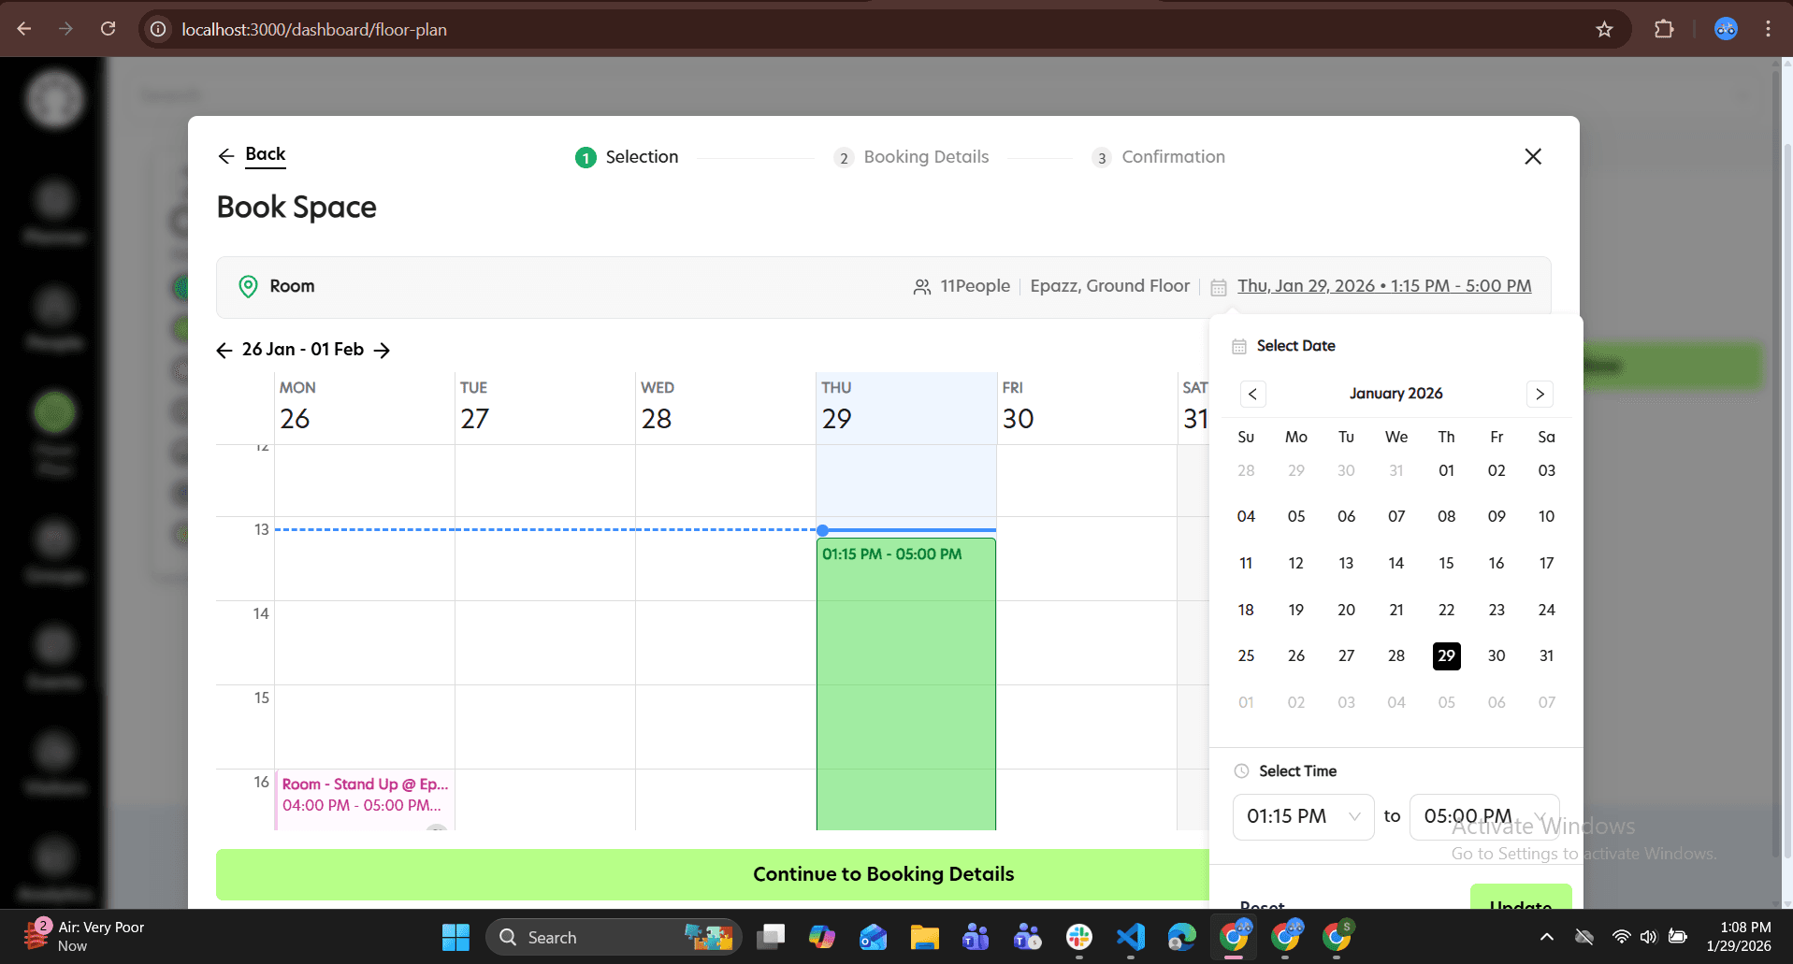Click the Update button
Viewport: 1793px width, 964px height.
(x=1521, y=898)
